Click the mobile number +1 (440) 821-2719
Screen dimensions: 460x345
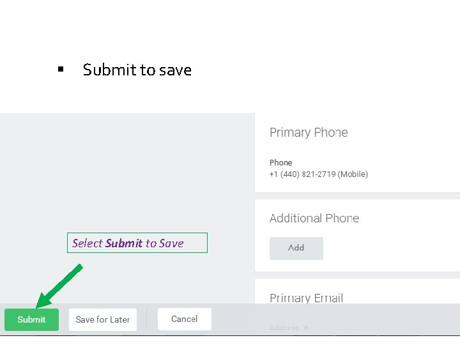[302, 174]
